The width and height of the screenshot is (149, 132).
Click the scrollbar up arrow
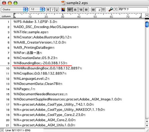(147, 121)
